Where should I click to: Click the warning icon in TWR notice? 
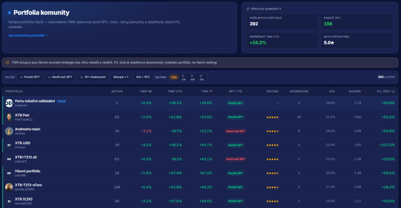(x=7, y=62)
